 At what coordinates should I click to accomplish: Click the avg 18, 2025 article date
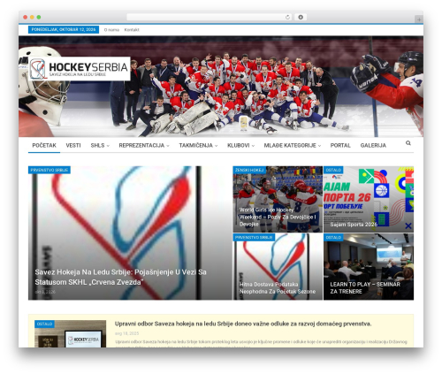coord(126,333)
